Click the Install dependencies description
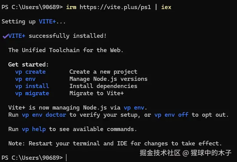The width and height of the screenshot is (237, 162). tap(103, 86)
